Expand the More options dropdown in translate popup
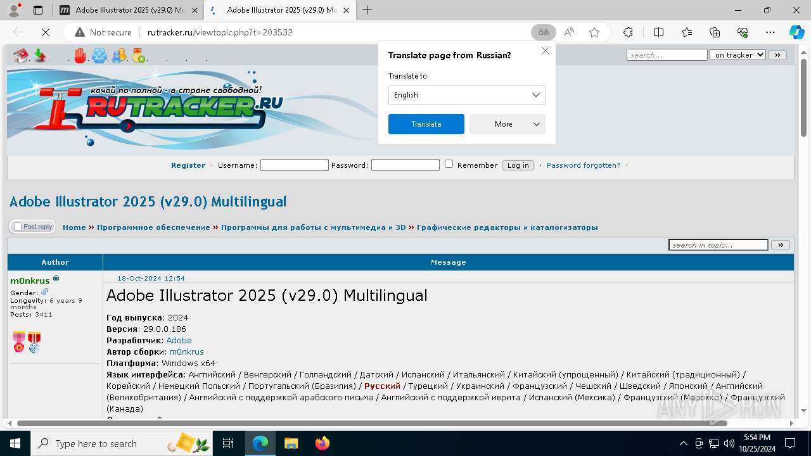Screen dimensions: 811x456 coord(507,124)
